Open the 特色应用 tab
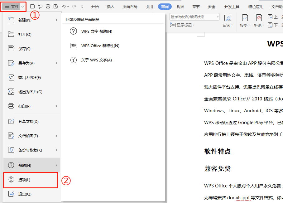Viewport: 283px width, 203px height. pyautogui.click(x=256, y=7)
